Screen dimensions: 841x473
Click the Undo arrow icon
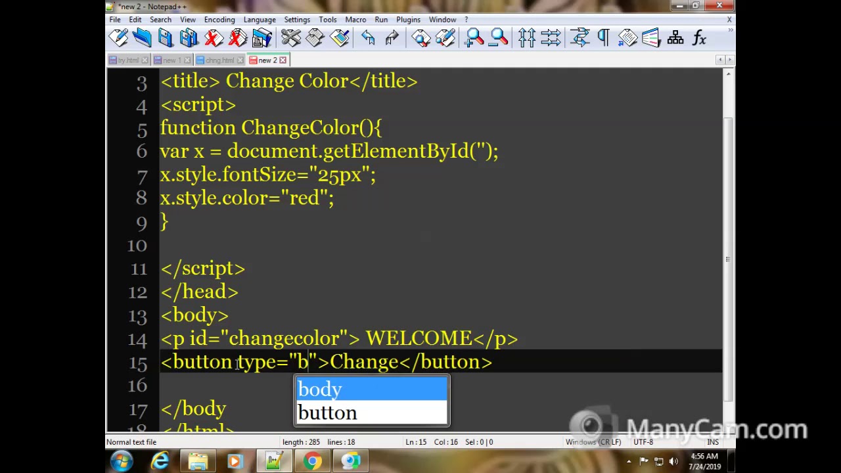[x=368, y=38]
